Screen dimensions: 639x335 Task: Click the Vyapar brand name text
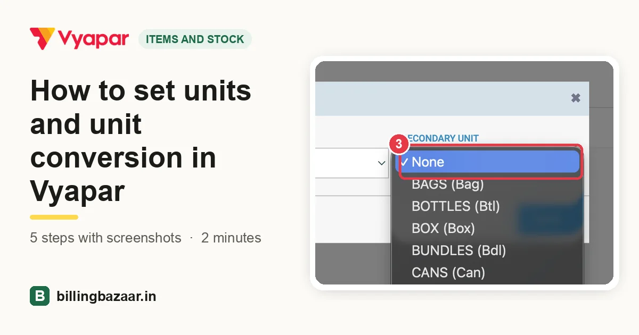point(93,39)
